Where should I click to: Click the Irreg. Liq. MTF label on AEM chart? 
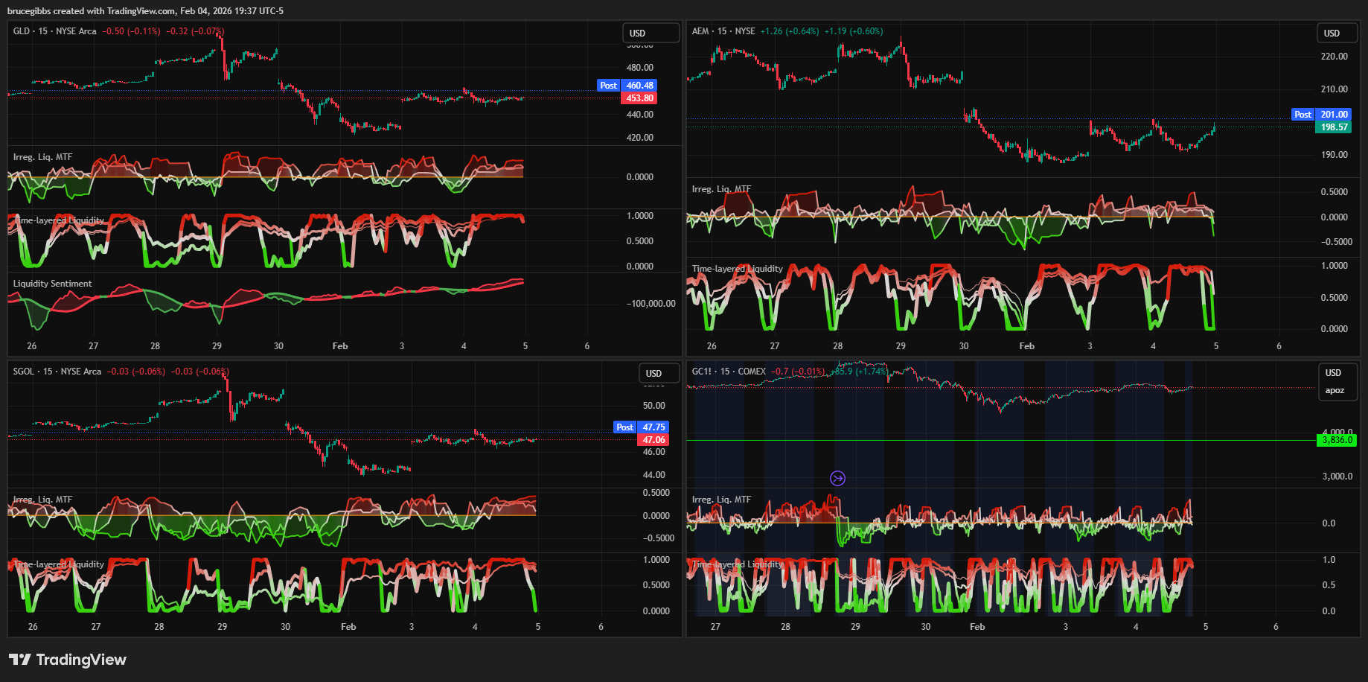click(721, 189)
